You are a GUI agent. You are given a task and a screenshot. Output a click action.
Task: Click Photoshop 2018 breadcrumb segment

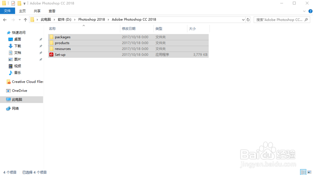tap(91, 20)
